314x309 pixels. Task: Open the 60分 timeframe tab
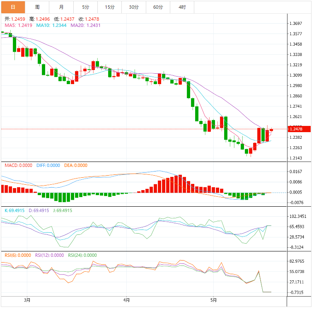point(158,7)
